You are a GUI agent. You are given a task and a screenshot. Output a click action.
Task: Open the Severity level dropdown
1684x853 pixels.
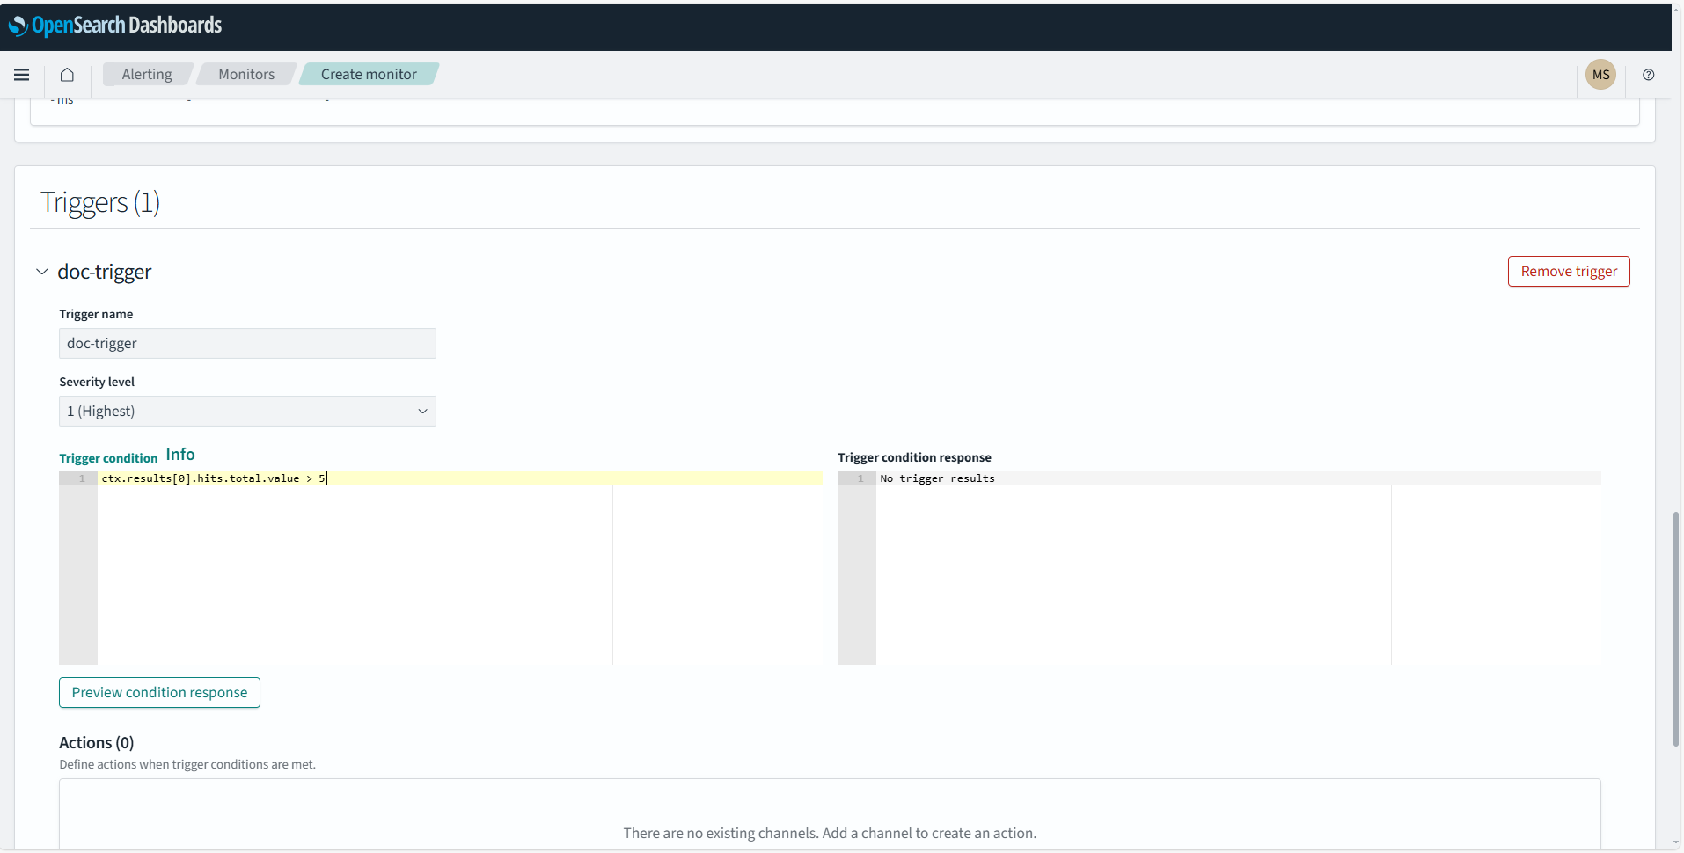(x=247, y=412)
